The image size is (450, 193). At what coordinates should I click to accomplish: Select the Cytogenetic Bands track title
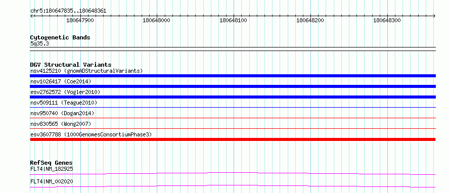(x=60, y=37)
